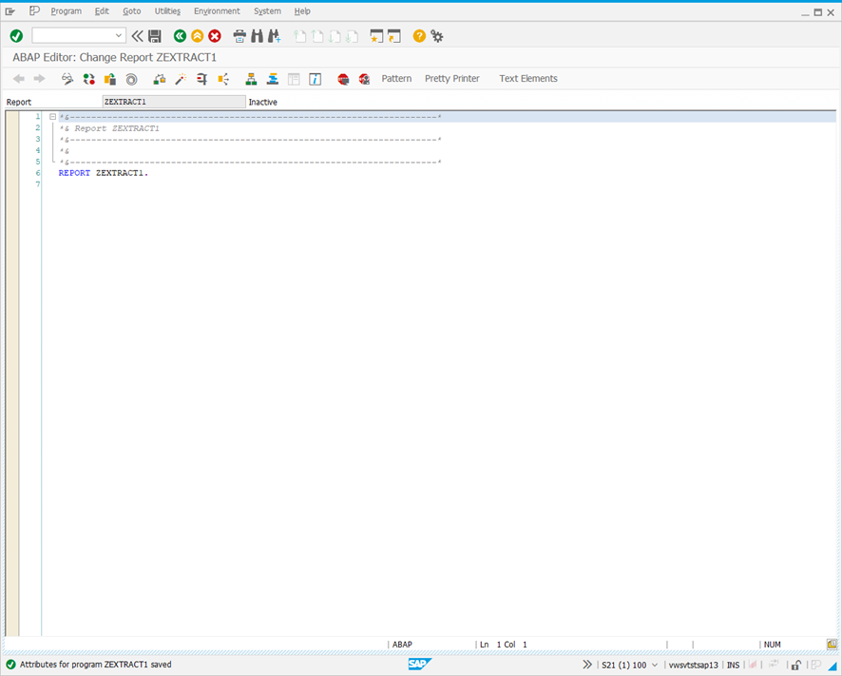Activate the program using the magic wand icon
Screen dimensions: 842x676
point(180,79)
